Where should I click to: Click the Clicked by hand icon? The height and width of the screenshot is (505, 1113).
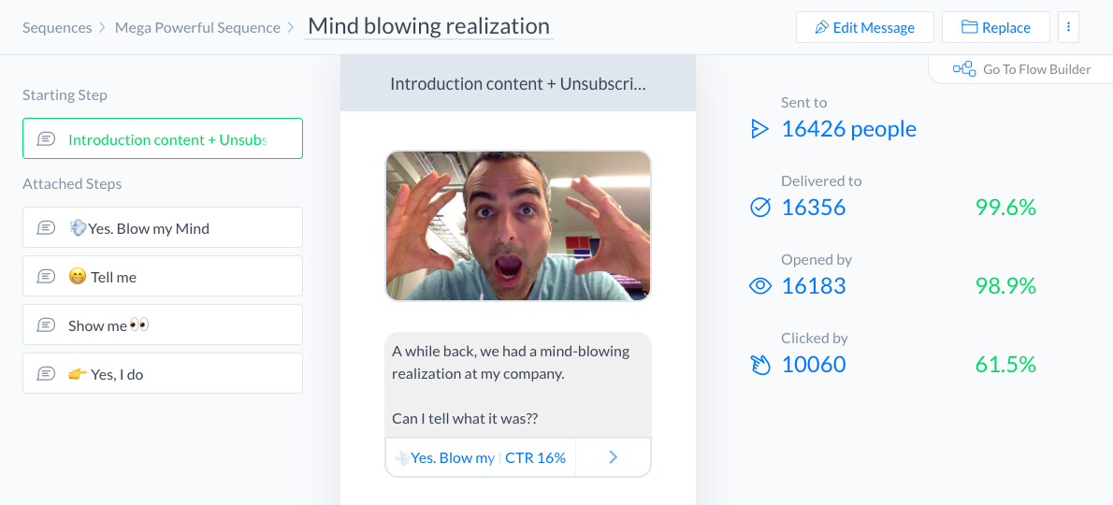[x=760, y=365]
